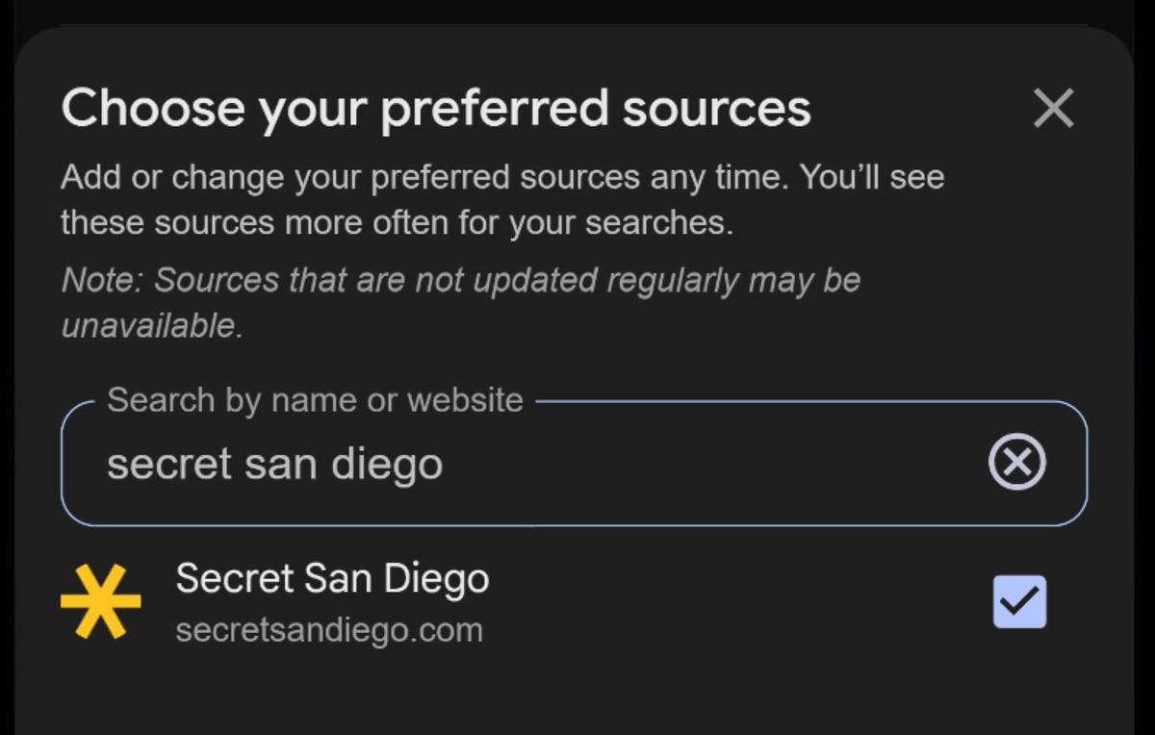This screenshot has width=1155, height=735.
Task: Place cursor in typed "secret san diego" text
Action: (274, 465)
